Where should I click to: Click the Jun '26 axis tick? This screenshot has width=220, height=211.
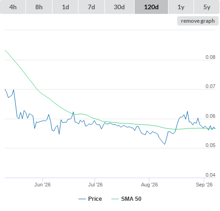pos(42,185)
